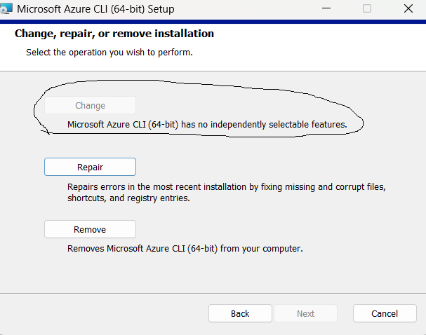
Task: Close the Azure CLI Setup window
Action: pyautogui.click(x=408, y=8)
